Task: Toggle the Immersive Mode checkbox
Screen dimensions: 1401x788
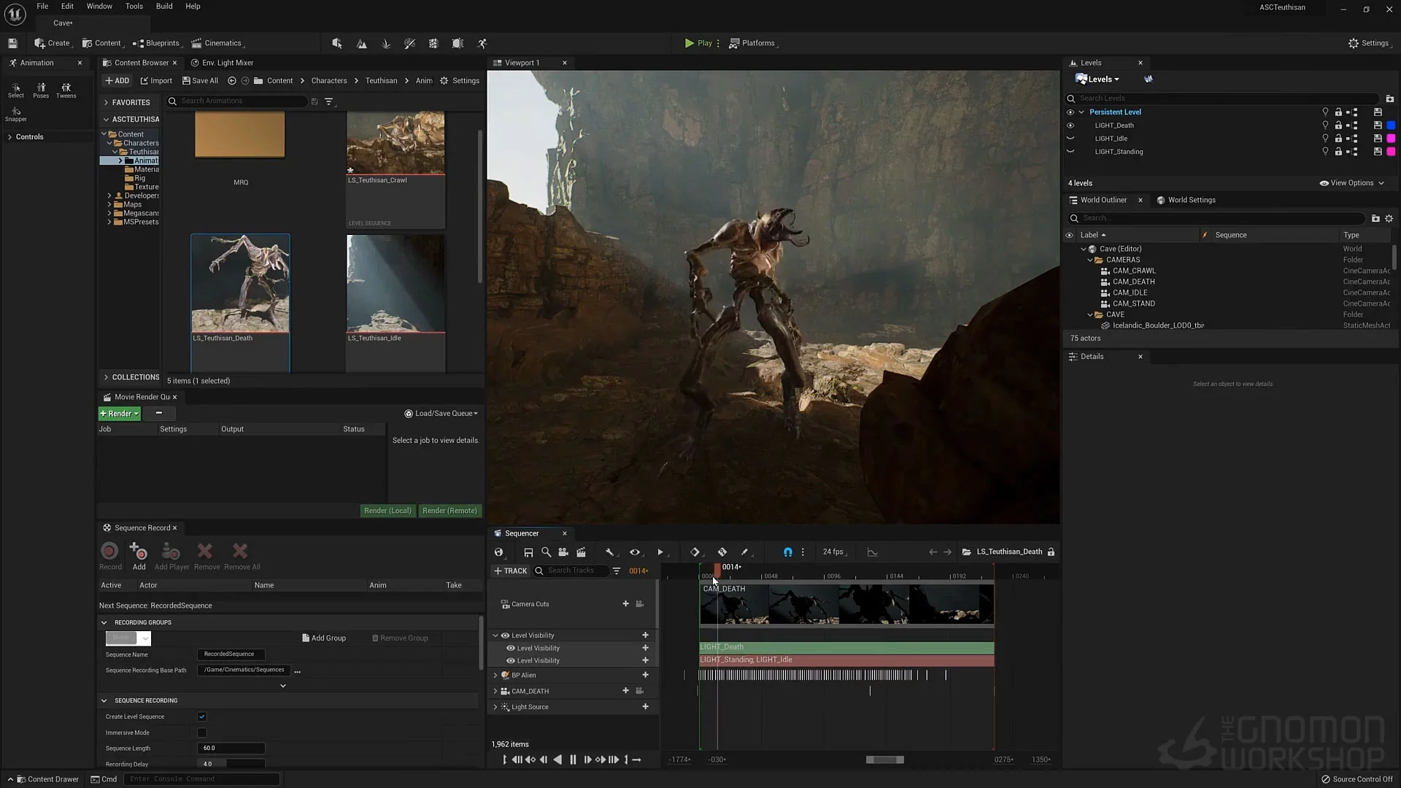Action: point(202,733)
